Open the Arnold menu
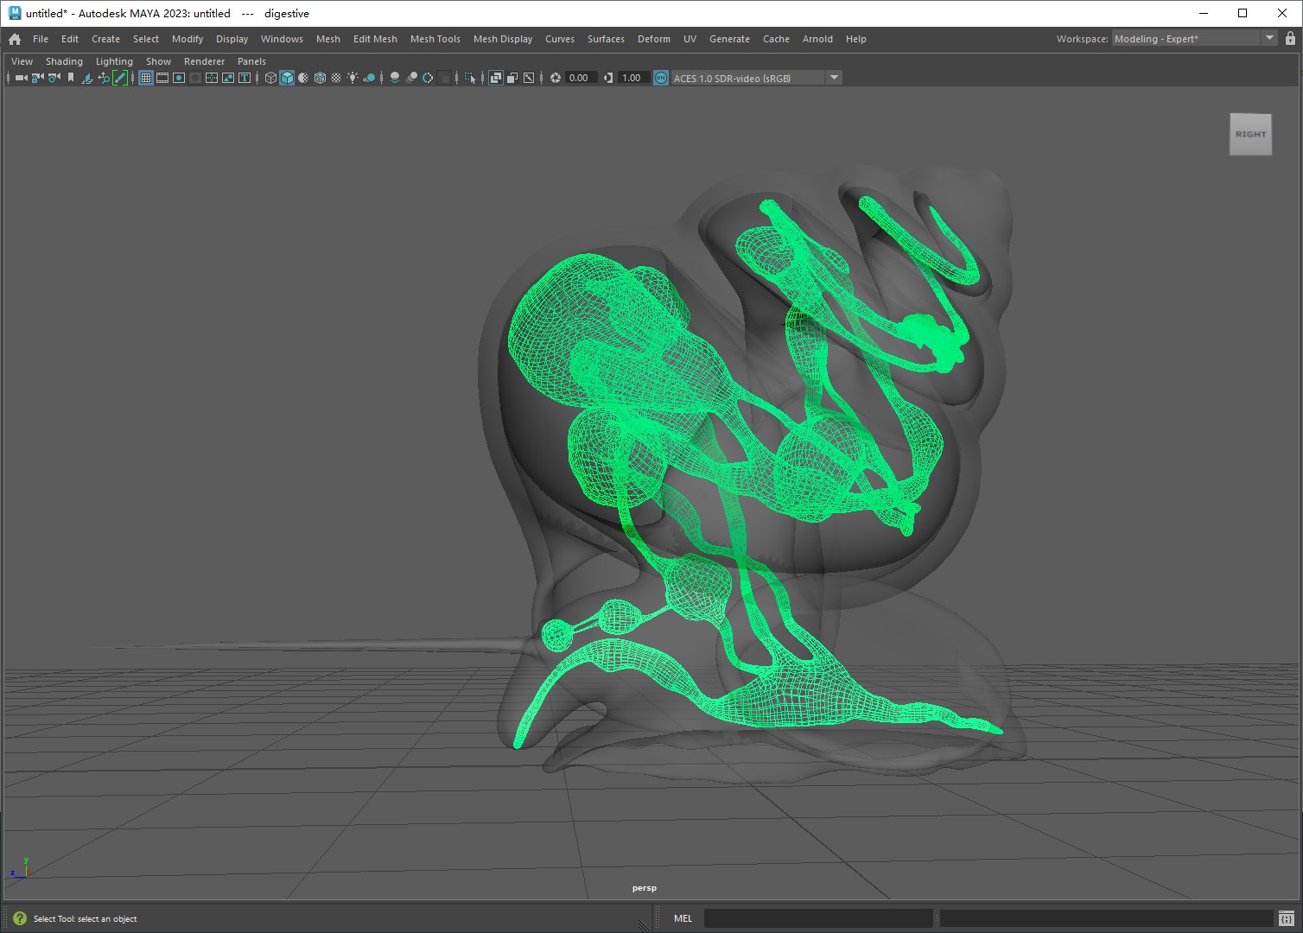The width and height of the screenshot is (1303, 933). coord(817,39)
